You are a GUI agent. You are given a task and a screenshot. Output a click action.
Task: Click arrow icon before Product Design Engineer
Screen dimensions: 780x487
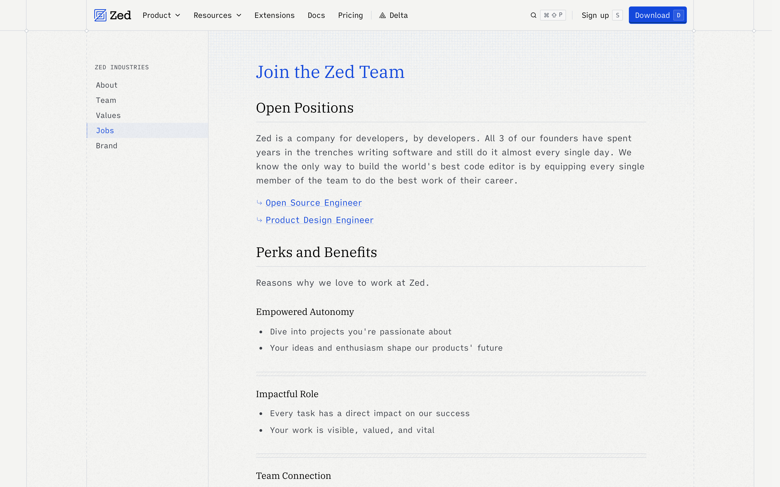259,220
